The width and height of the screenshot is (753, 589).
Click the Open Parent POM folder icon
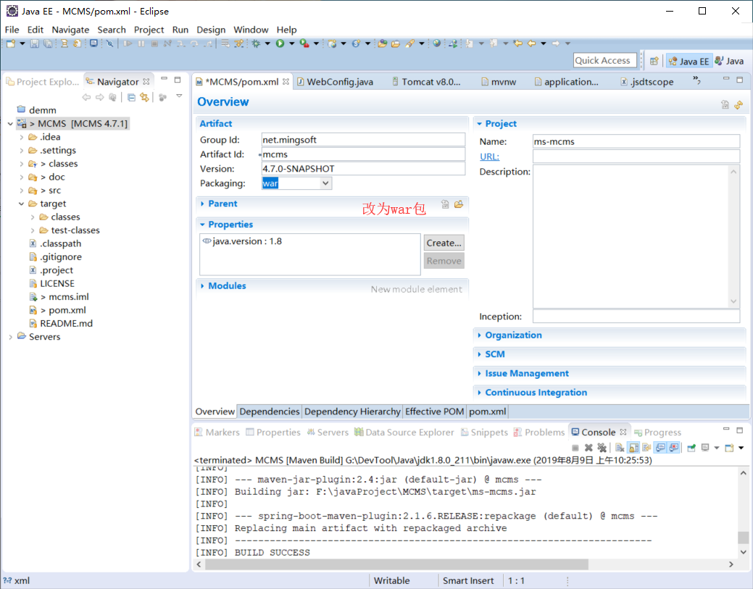point(459,204)
